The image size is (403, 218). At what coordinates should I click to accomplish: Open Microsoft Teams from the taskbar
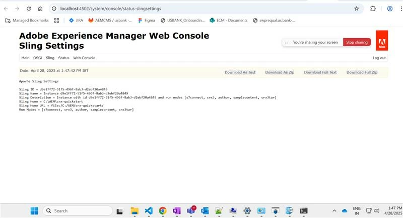pos(191,210)
